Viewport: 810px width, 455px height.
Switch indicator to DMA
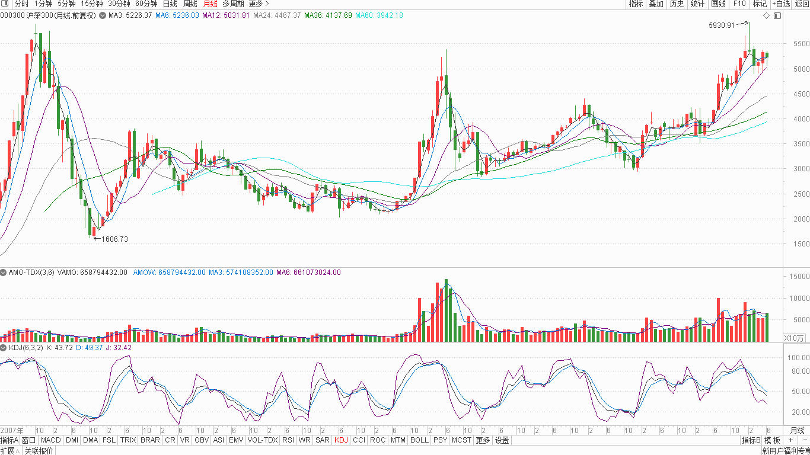click(x=90, y=440)
